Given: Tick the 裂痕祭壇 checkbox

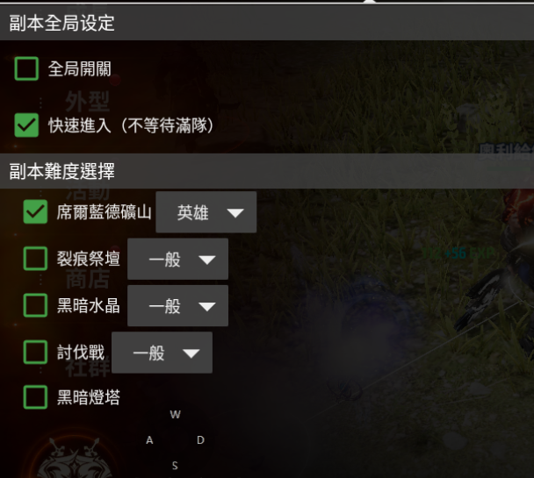Looking at the screenshot, I should coord(35,259).
